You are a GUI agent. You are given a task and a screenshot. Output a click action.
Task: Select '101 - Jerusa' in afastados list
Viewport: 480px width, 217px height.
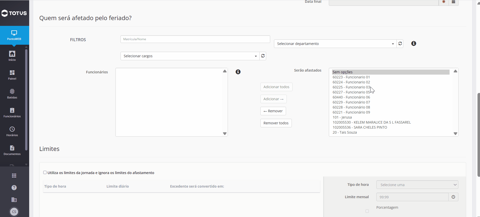pos(391,117)
